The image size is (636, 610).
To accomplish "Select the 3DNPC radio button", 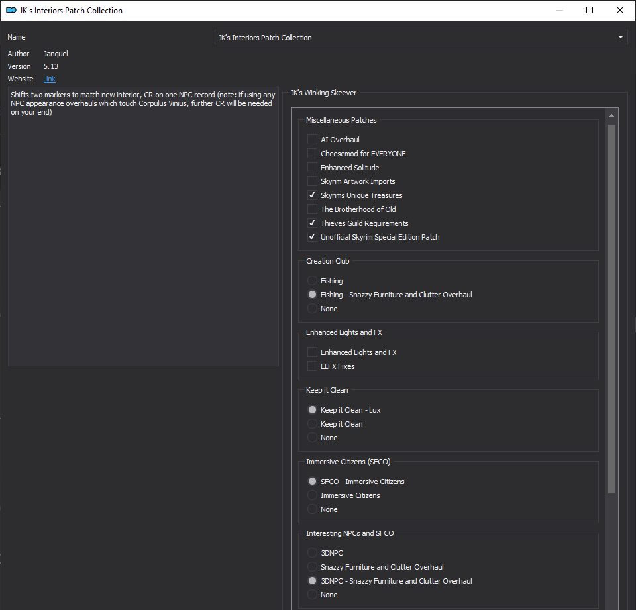I will point(312,553).
